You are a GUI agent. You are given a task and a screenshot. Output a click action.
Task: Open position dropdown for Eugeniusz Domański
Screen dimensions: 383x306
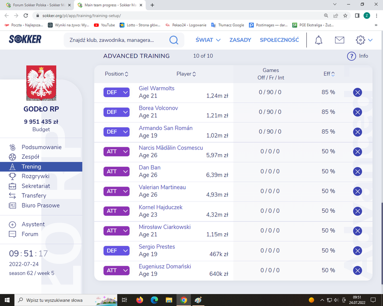pos(116,270)
